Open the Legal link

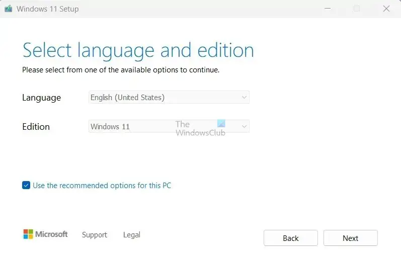point(131,235)
